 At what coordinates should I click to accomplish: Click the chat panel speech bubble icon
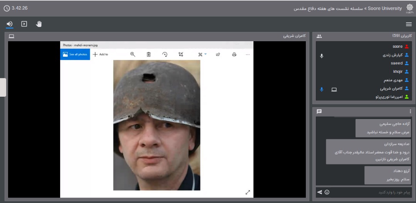pyautogui.click(x=319, y=111)
